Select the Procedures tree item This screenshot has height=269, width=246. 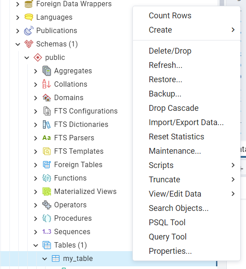coord(73,218)
